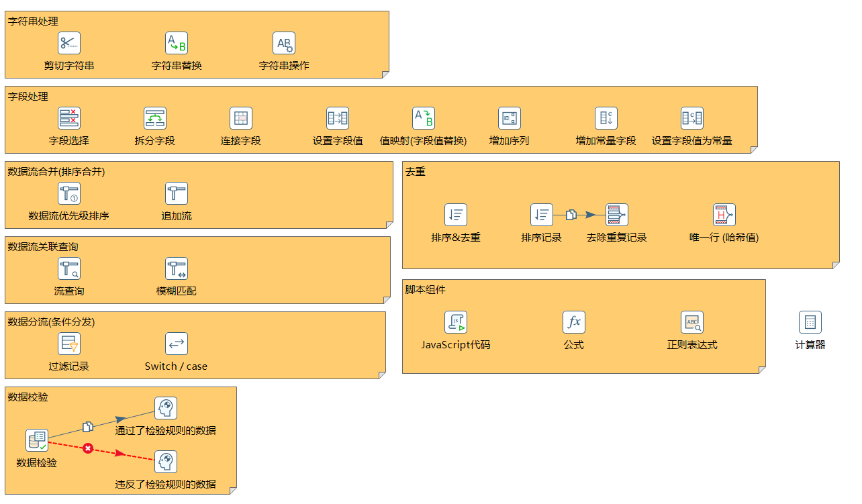Open the 字符串操作 step

tap(283, 42)
